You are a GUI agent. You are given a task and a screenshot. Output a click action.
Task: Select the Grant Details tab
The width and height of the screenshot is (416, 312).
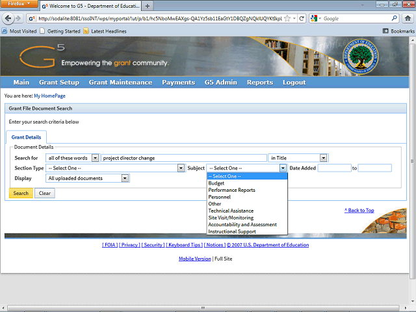tap(26, 137)
